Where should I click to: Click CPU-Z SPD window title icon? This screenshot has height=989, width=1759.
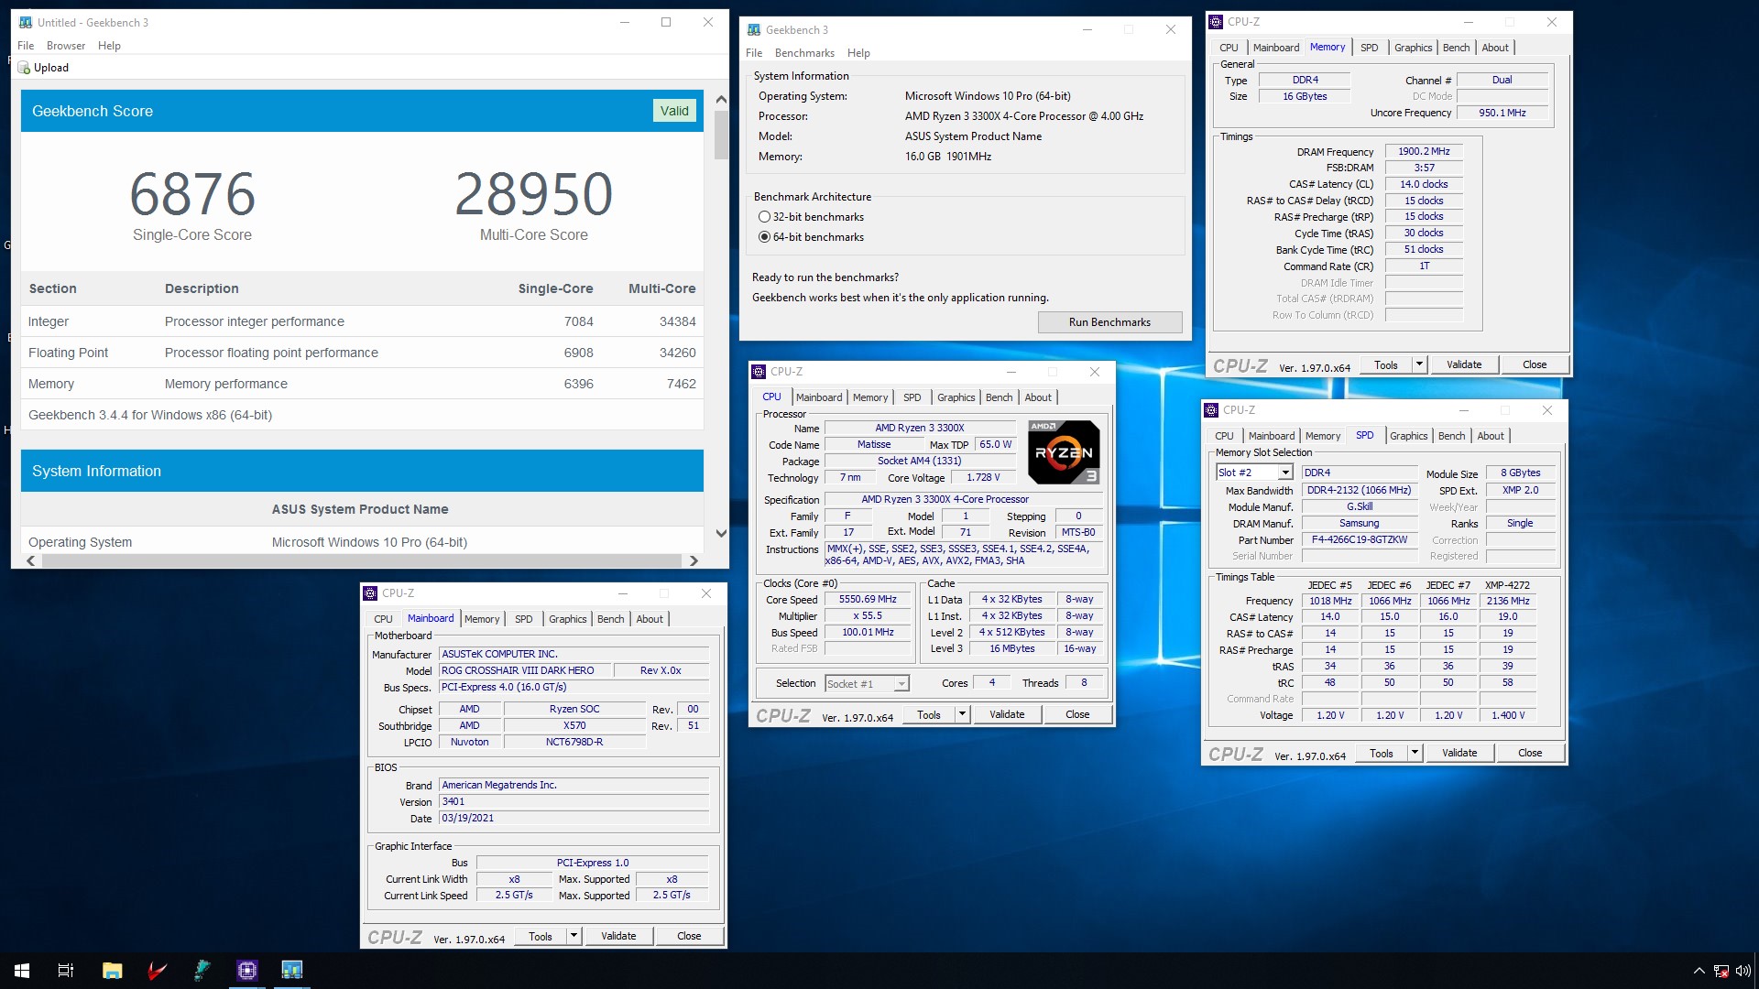pyautogui.click(x=1211, y=410)
